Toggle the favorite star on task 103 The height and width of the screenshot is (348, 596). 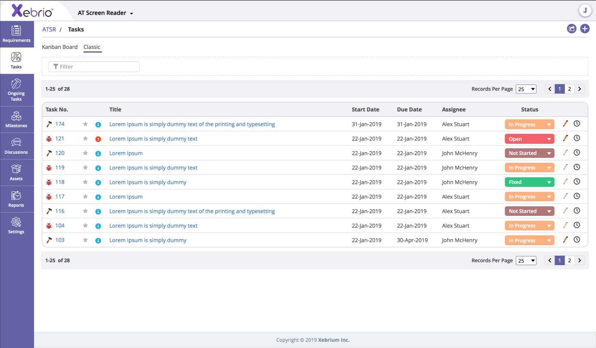tap(85, 240)
